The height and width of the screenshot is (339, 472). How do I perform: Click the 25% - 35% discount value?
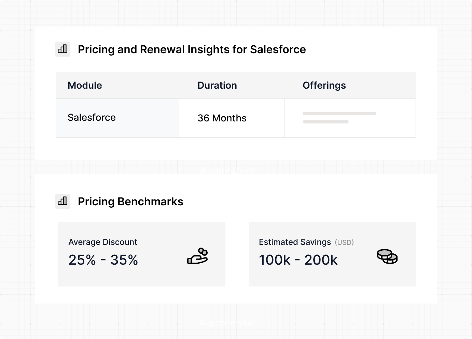pos(103,260)
